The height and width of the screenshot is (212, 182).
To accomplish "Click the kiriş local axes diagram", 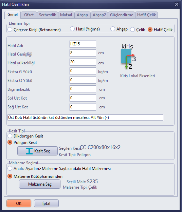I will [128, 57].
